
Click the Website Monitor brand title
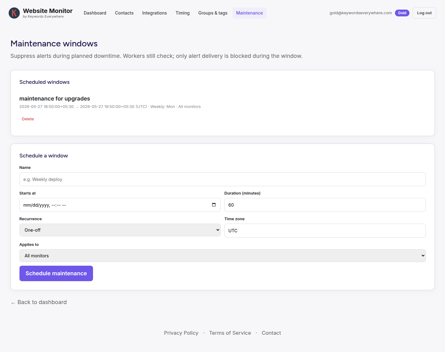point(48,11)
